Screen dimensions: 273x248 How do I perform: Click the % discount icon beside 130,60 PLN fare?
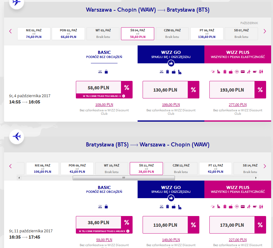click(x=193, y=90)
